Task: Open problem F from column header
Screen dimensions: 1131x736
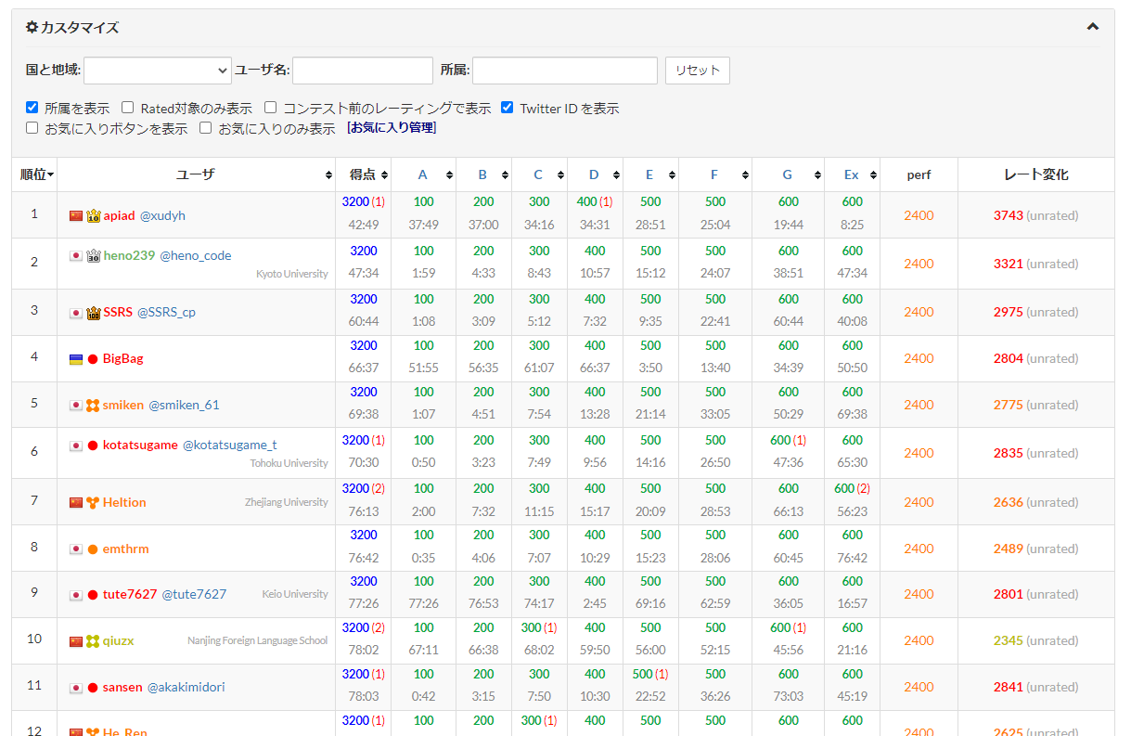Action: 713,174
